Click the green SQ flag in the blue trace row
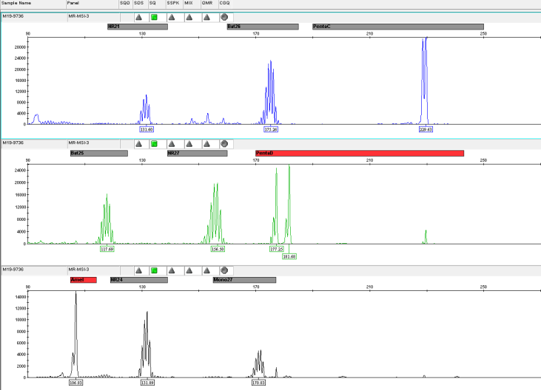541x390 pixels. click(154, 17)
